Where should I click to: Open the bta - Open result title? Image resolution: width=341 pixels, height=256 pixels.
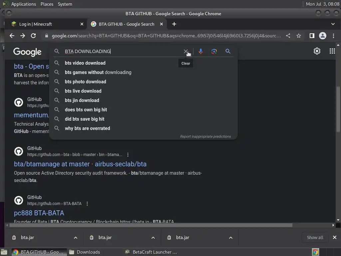point(31,66)
